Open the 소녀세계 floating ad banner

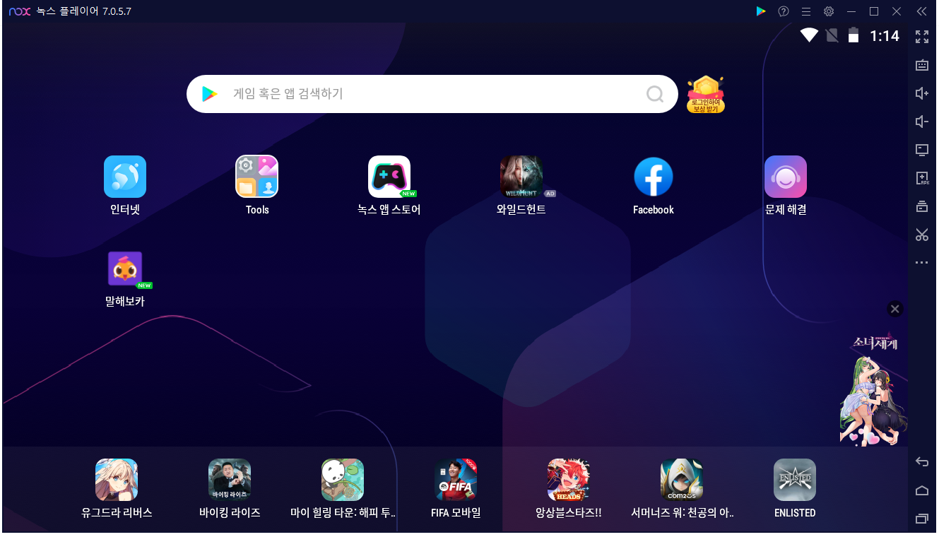pyautogui.click(x=874, y=389)
